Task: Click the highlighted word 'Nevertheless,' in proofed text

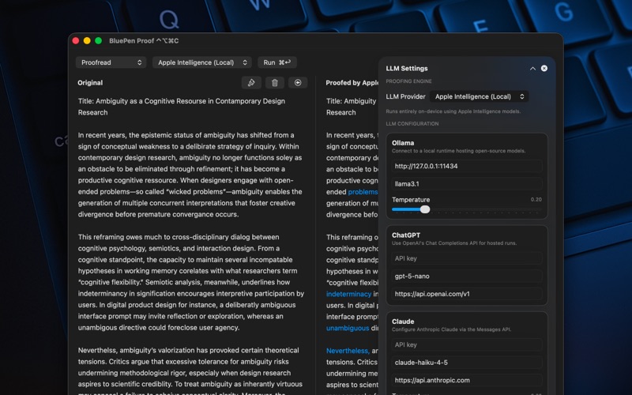Action: point(348,351)
